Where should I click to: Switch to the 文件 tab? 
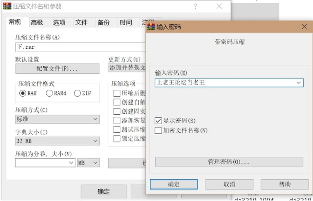pyautogui.click(x=82, y=22)
